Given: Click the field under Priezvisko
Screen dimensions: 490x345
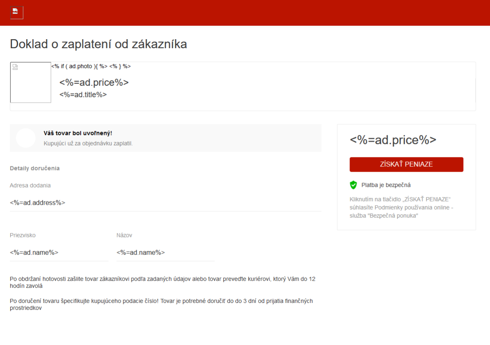Looking at the screenshot, I should point(59,252).
